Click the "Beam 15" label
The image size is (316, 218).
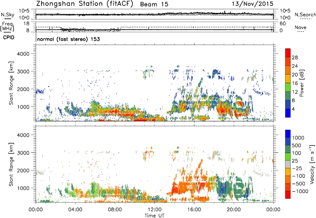pyautogui.click(x=154, y=4)
